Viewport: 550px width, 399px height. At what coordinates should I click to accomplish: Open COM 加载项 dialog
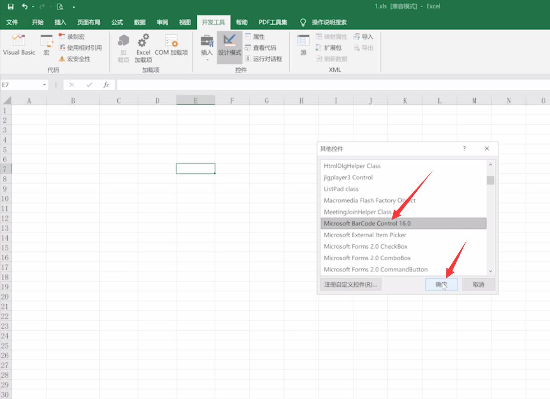tap(171, 46)
